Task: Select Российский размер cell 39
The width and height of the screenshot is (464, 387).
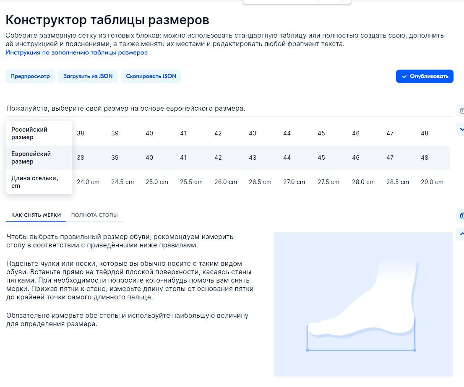Action: (115, 133)
